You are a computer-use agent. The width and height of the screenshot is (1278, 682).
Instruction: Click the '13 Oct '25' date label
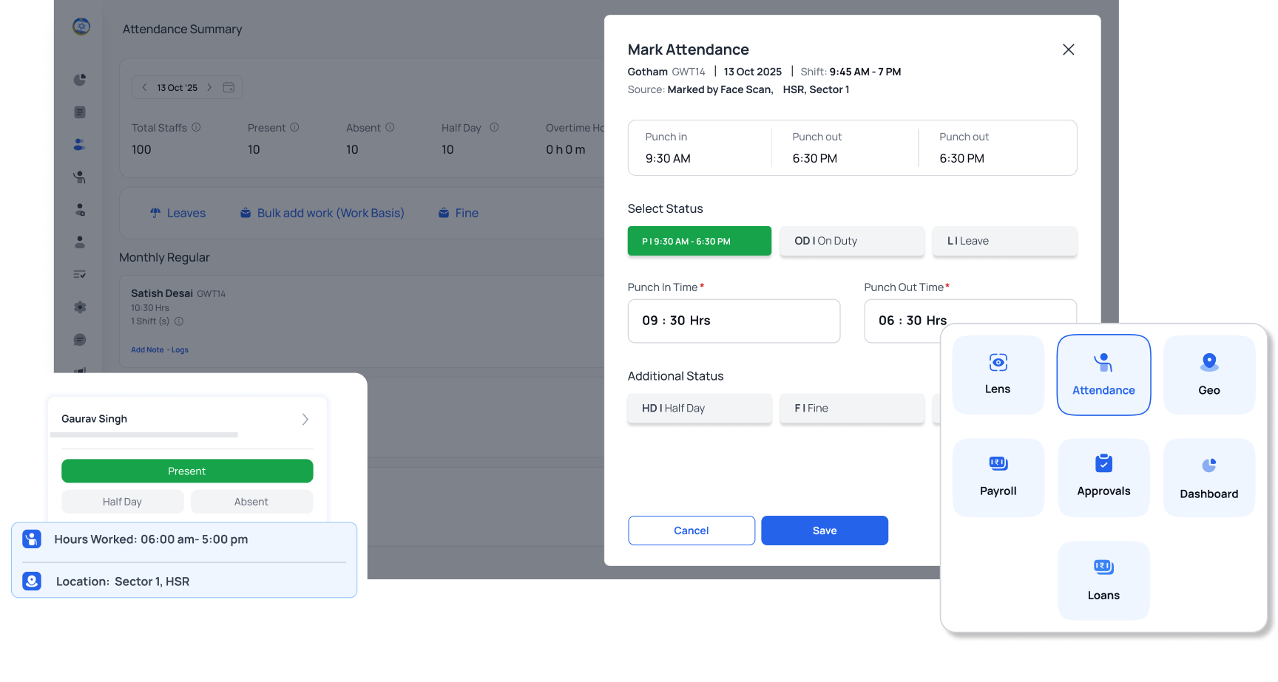[177, 87]
